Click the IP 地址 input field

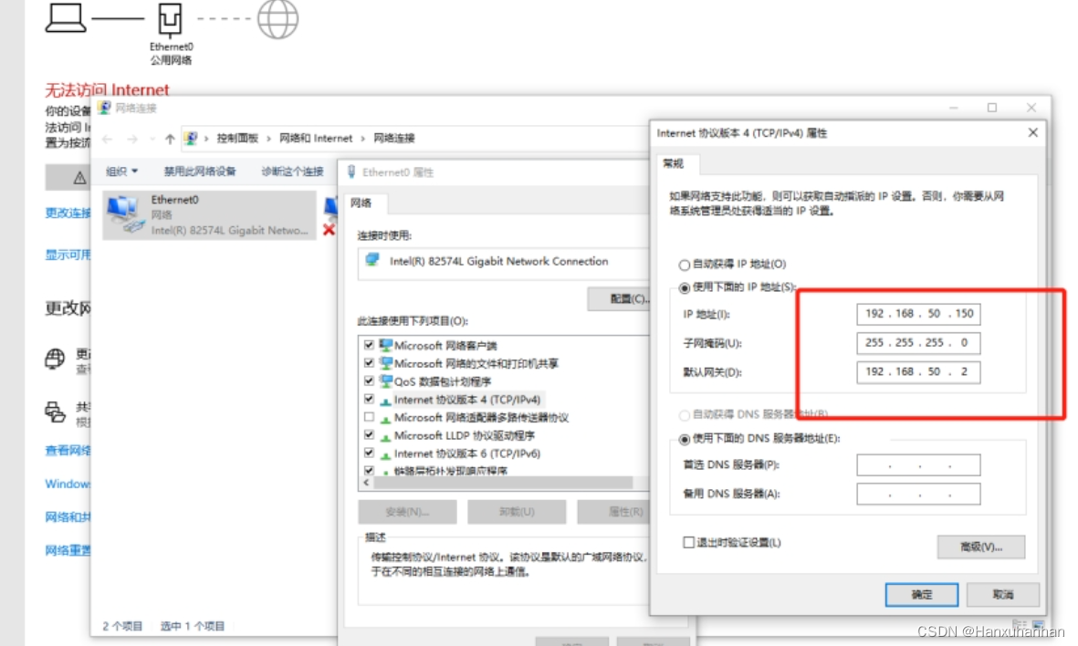click(x=918, y=314)
